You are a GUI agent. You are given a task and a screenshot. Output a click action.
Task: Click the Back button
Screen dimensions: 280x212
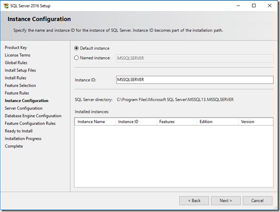tap(194, 200)
